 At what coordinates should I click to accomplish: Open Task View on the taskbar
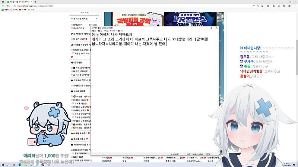(14, 165)
